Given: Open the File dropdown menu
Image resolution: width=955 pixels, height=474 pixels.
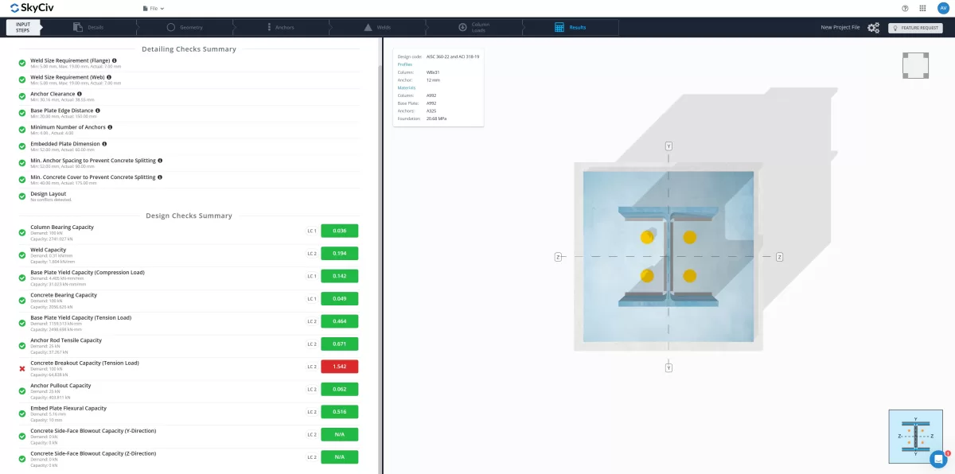Looking at the screenshot, I should [154, 8].
